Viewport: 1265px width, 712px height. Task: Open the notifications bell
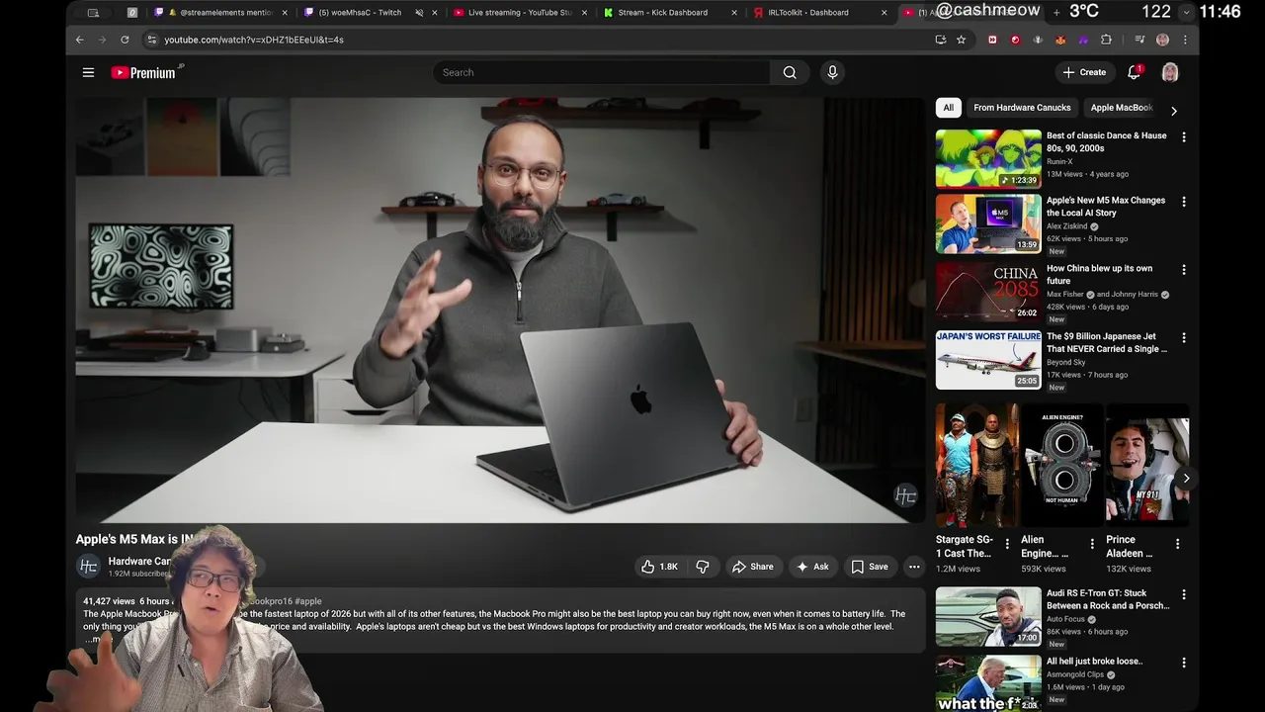tap(1135, 72)
